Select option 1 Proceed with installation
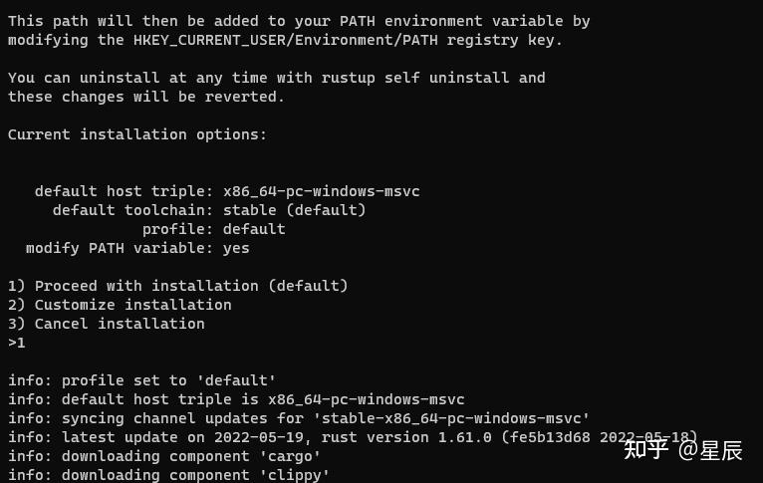The image size is (763, 483). click(178, 286)
